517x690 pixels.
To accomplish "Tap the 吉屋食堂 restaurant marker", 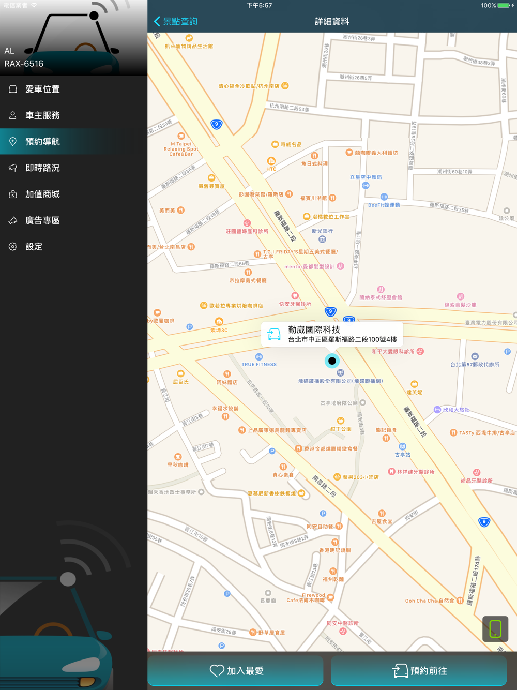I will pos(382,513).
